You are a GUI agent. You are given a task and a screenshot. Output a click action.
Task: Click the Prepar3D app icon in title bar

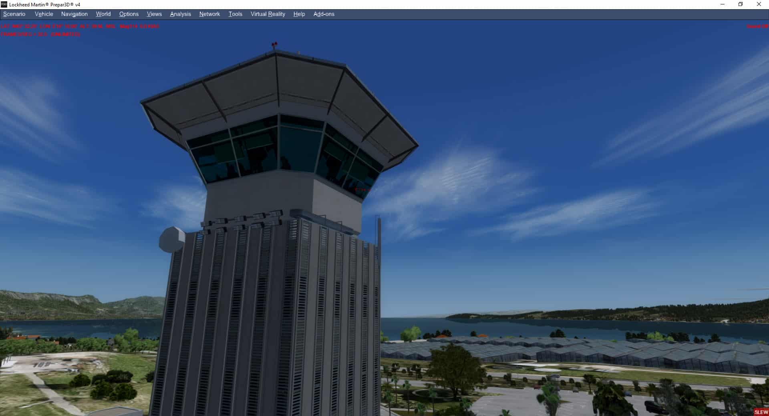click(x=4, y=4)
